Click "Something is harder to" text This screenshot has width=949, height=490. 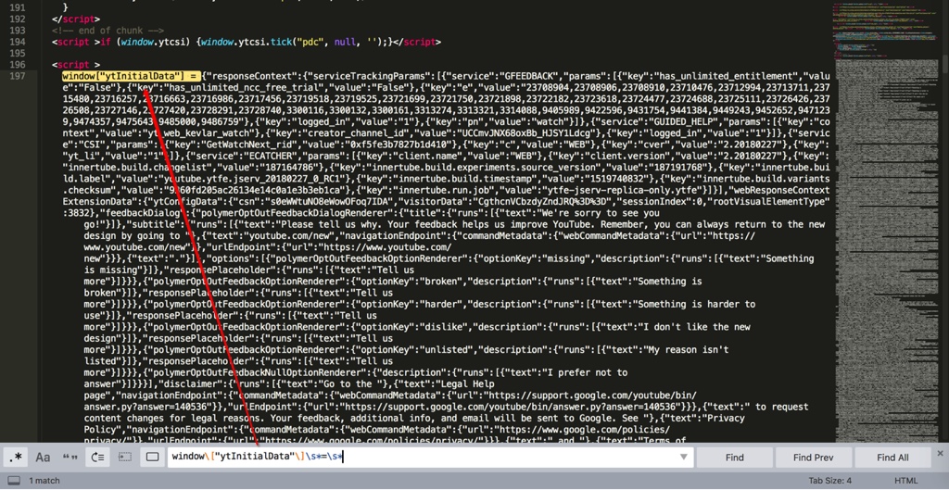click(697, 305)
